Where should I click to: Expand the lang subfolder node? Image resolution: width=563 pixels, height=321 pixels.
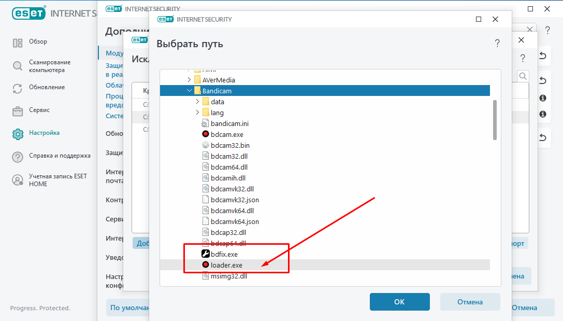point(197,113)
